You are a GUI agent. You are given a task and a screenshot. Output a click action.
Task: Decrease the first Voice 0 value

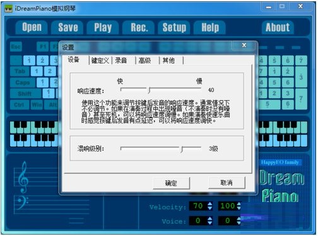(x=210, y=223)
